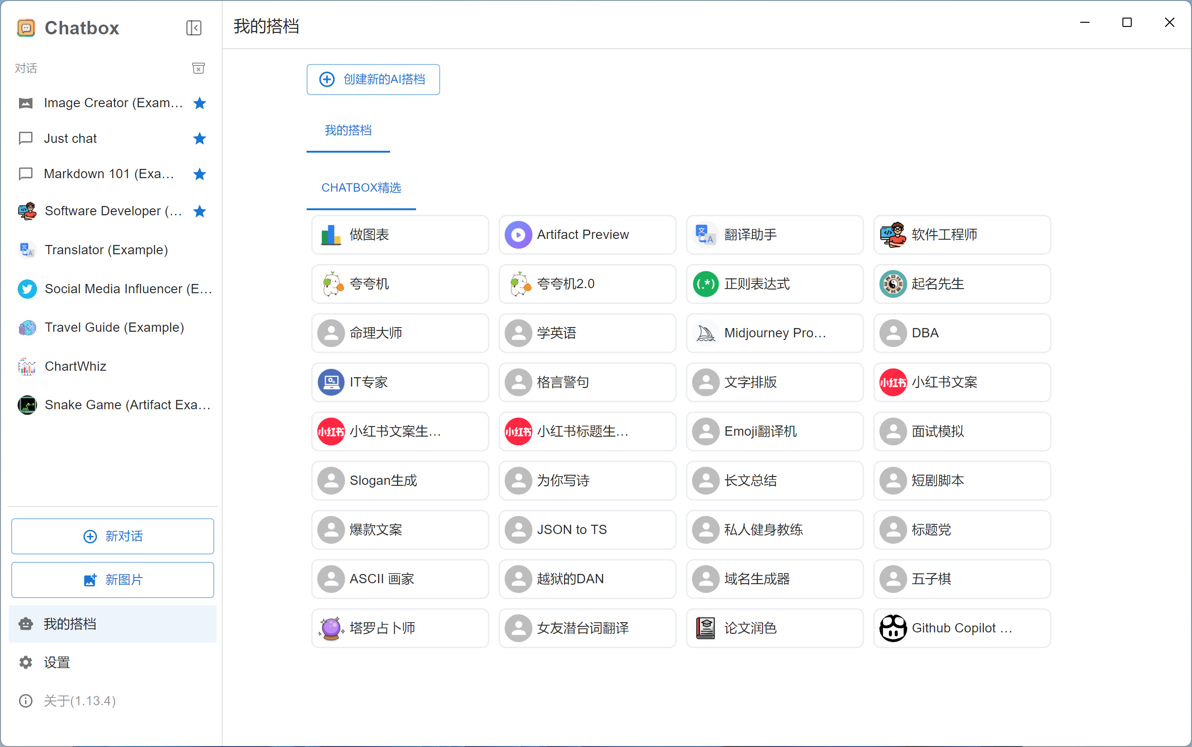
Task: Open the ChartWhiz conversation
Action: tap(75, 366)
